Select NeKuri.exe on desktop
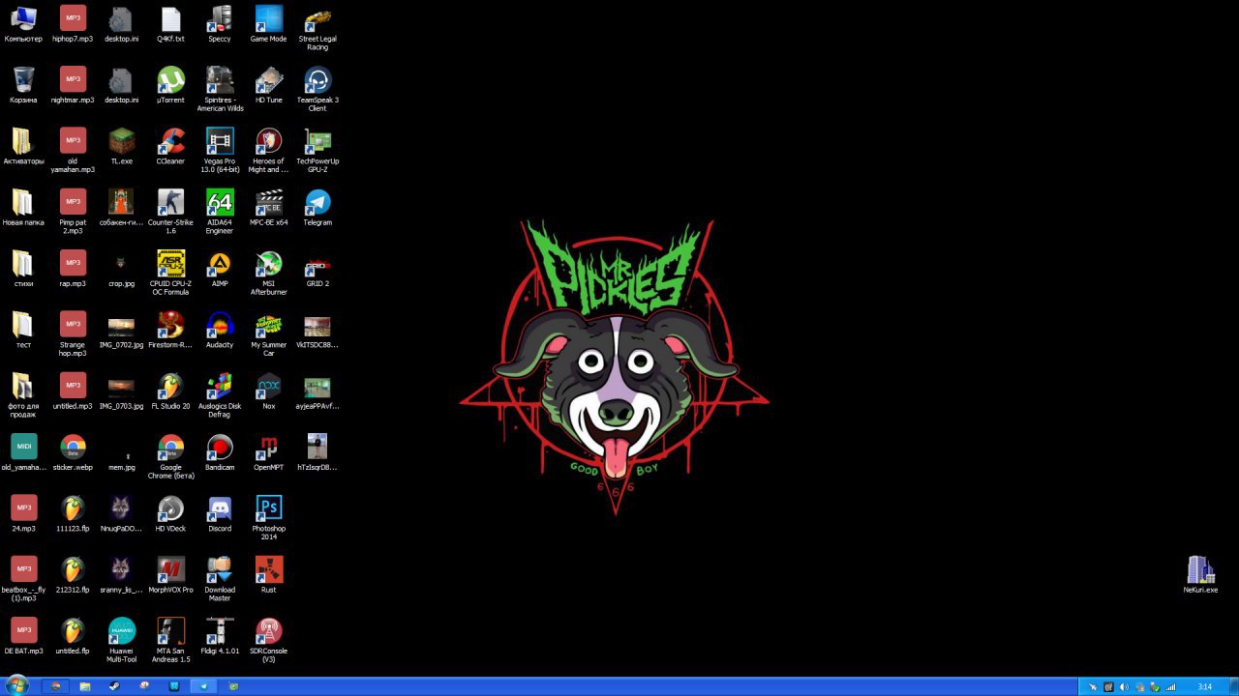This screenshot has height=696, width=1239. (x=1200, y=574)
